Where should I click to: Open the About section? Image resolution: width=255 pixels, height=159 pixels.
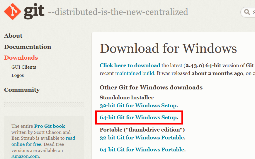click(x=13, y=36)
